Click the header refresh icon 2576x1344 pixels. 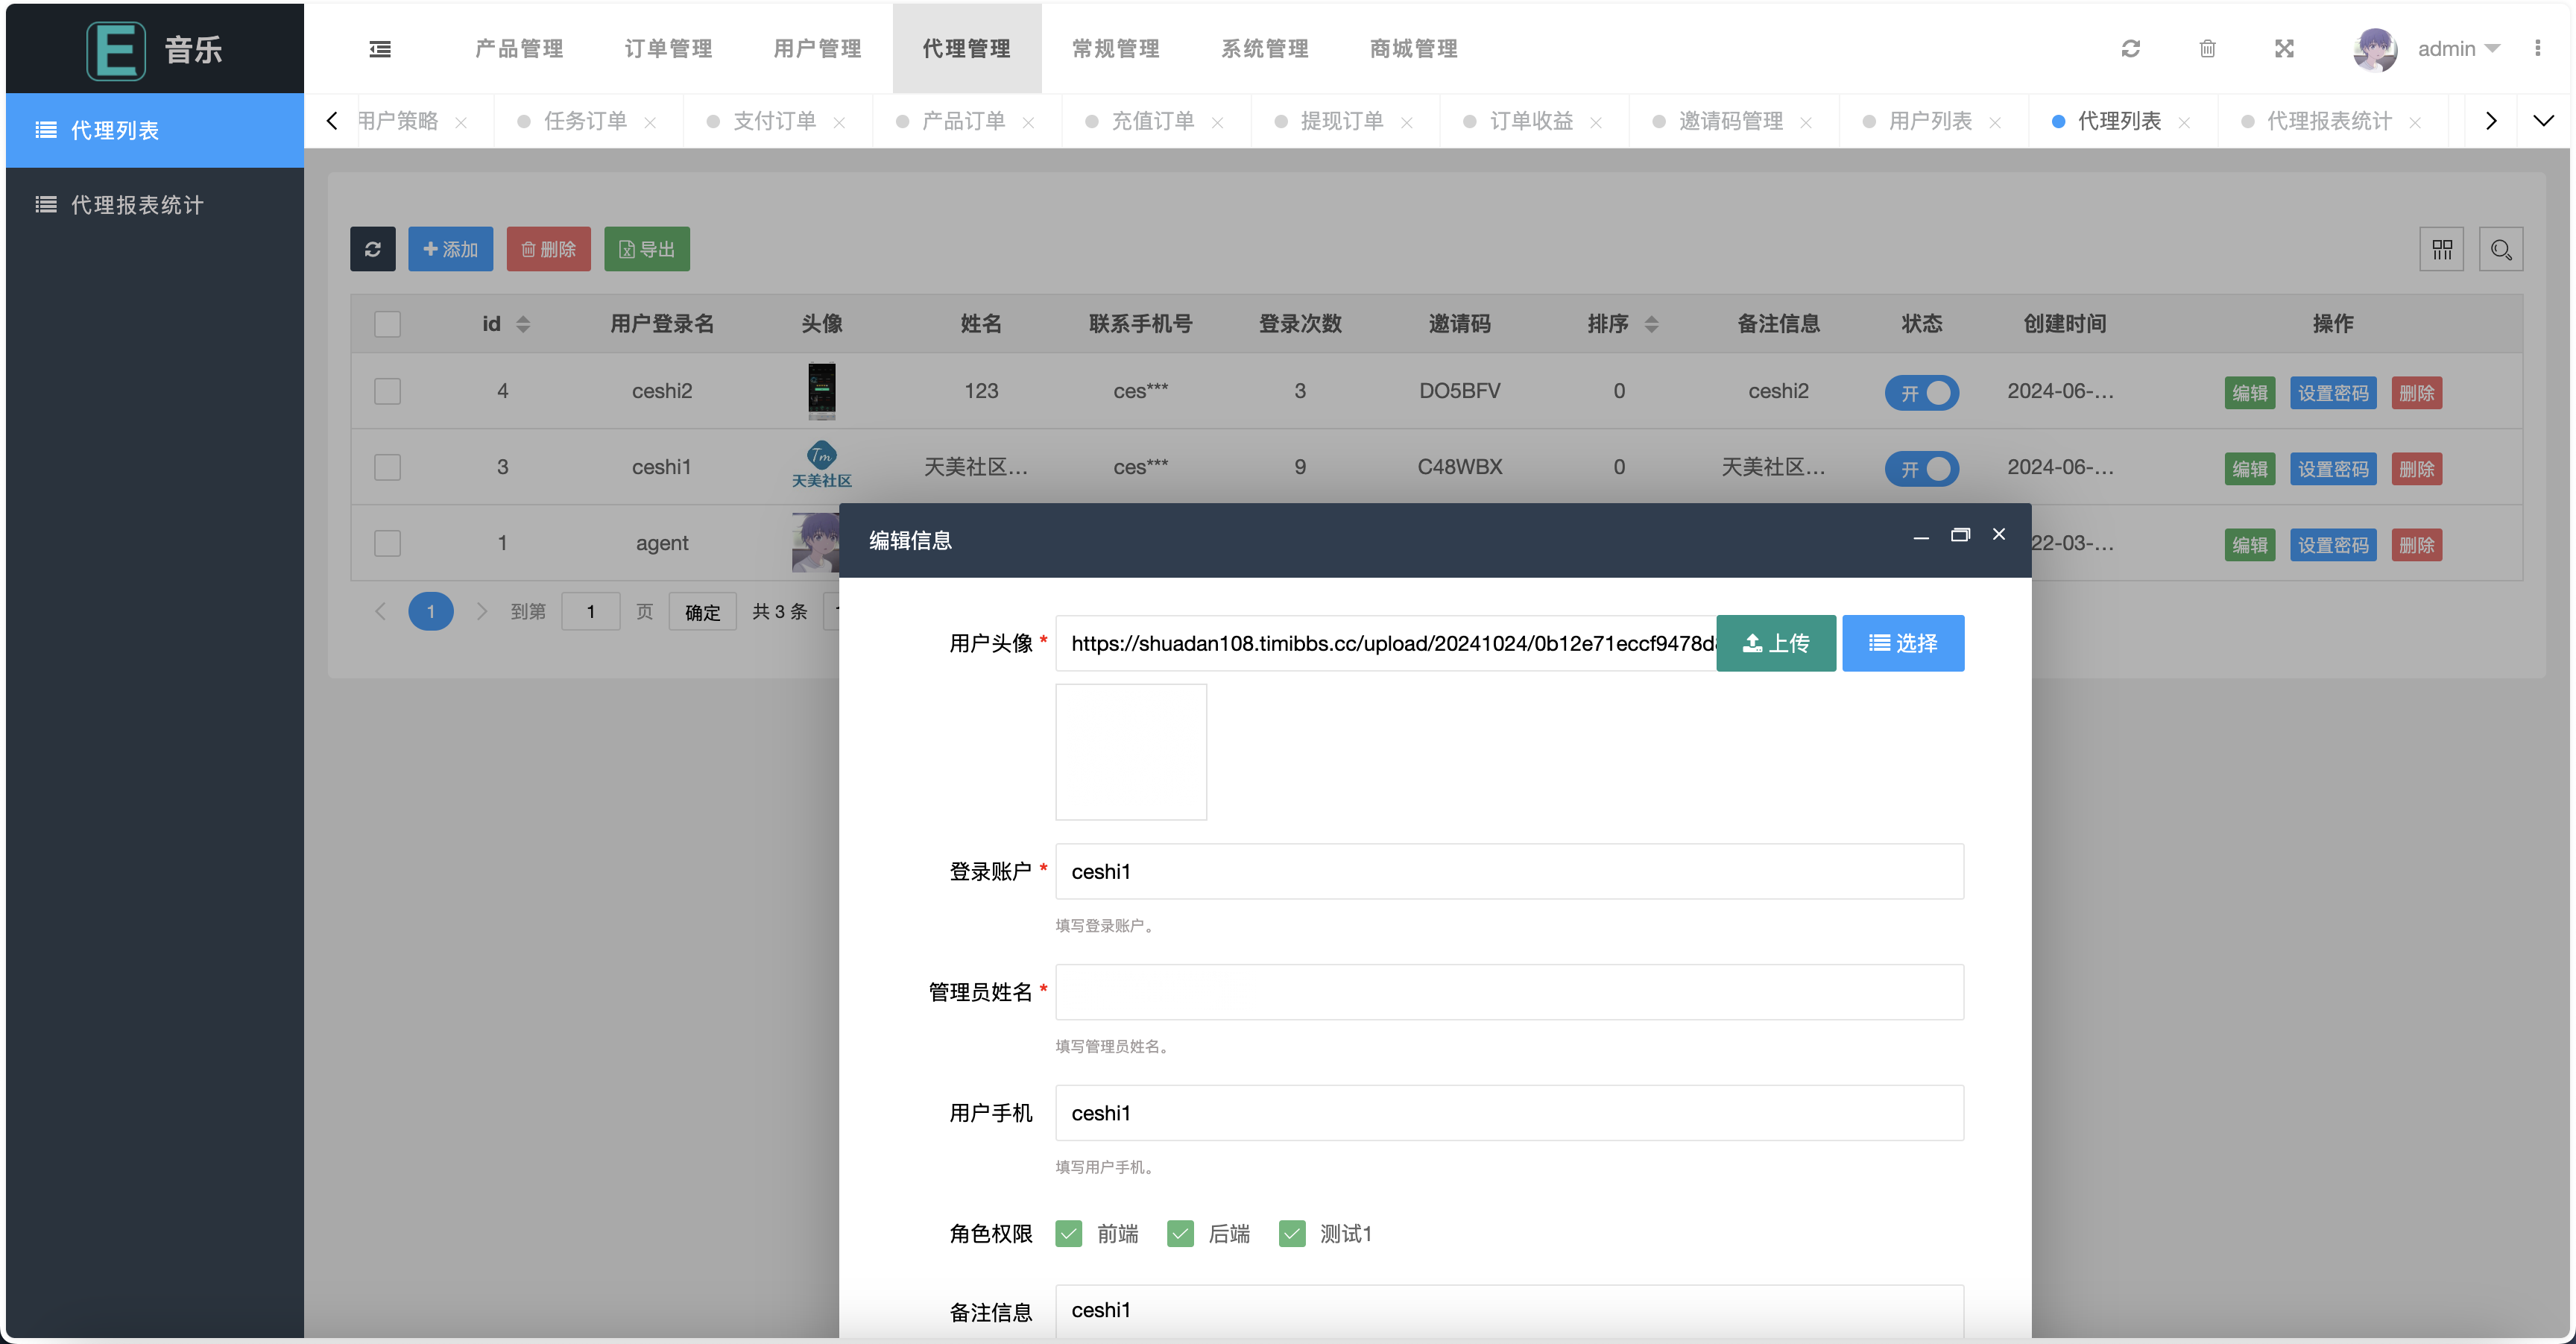click(x=2132, y=48)
